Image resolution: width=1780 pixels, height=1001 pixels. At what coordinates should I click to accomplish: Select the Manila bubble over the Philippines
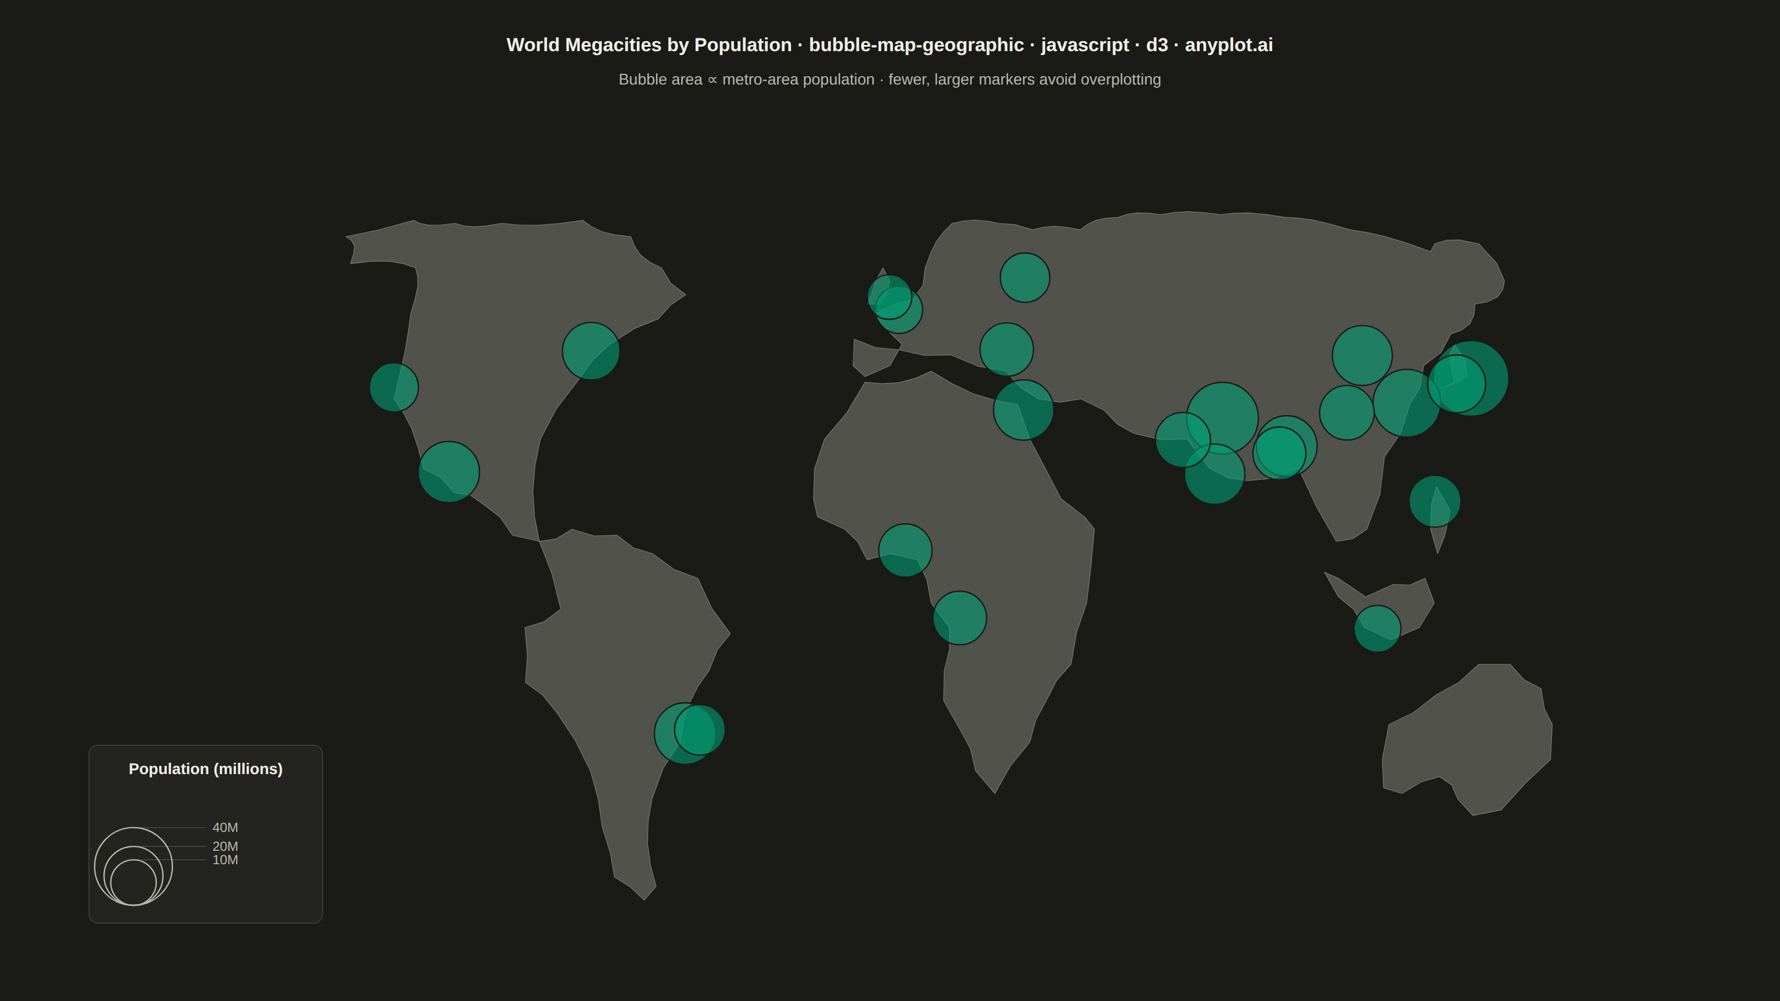[x=1435, y=502]
